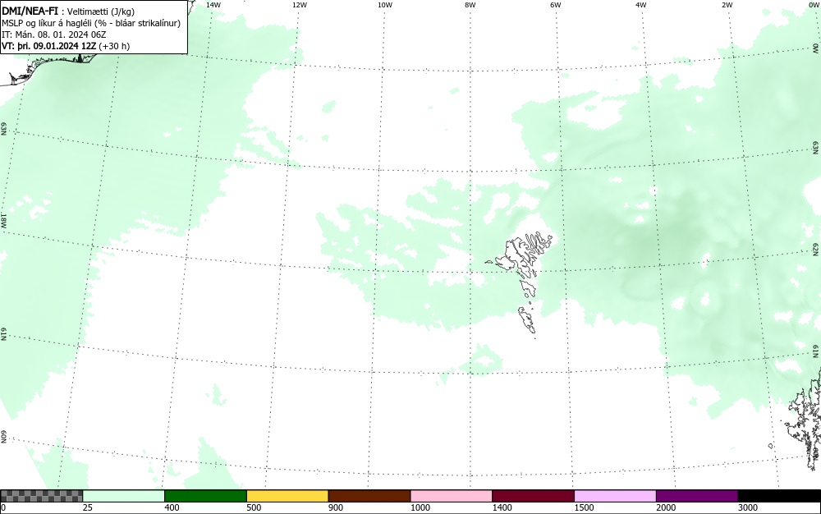Screen dimensions: 821x514
Task: Pick the light purple 1500–2000 legend swatch
Action: point(615,496)
